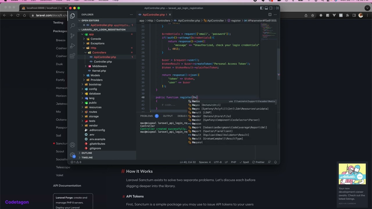
Task: Expand the bootstrap folder
Action: point(95,84)
